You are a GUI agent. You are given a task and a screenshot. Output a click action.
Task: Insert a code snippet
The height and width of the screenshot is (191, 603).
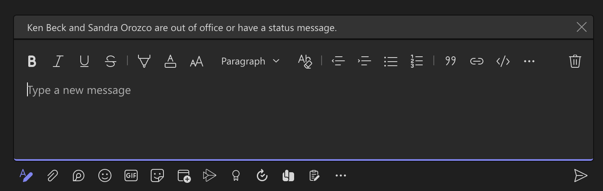pyautogui.click(x=503, y=62)
